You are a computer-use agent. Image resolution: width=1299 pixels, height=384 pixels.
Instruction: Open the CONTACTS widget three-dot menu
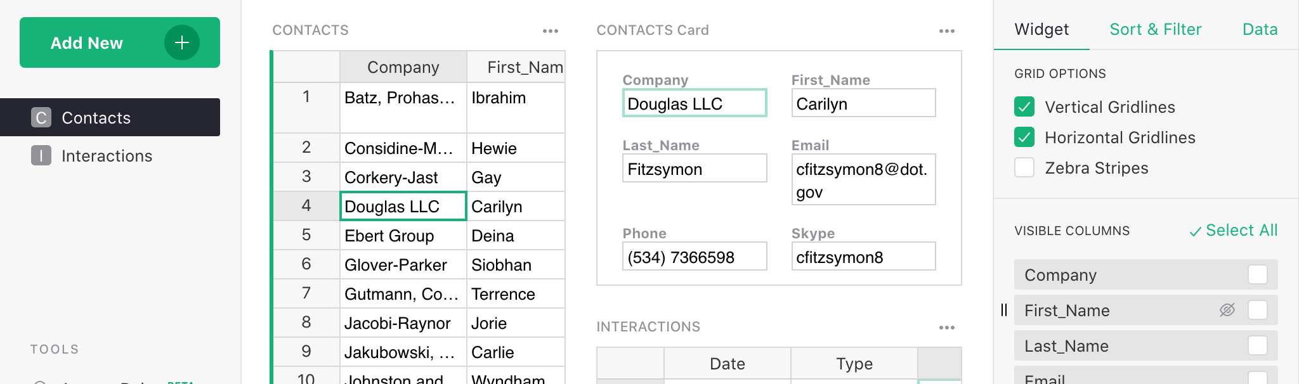click(550, 31)
